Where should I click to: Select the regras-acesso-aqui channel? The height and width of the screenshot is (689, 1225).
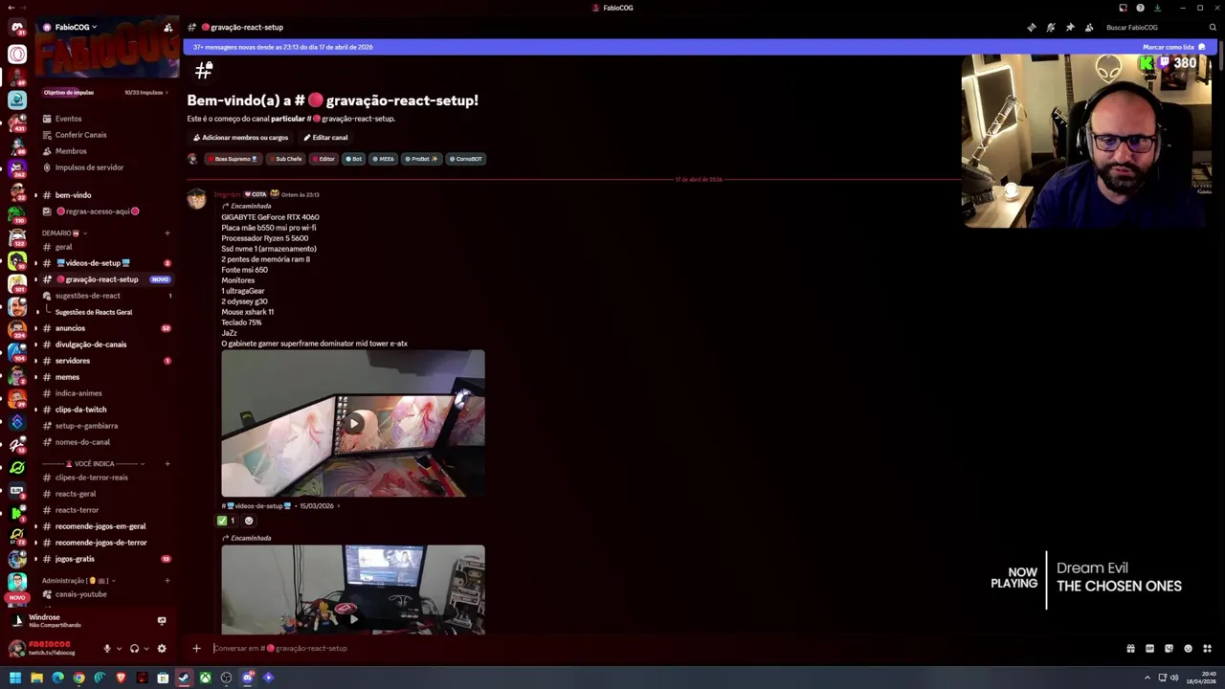[x=98, y=211]
